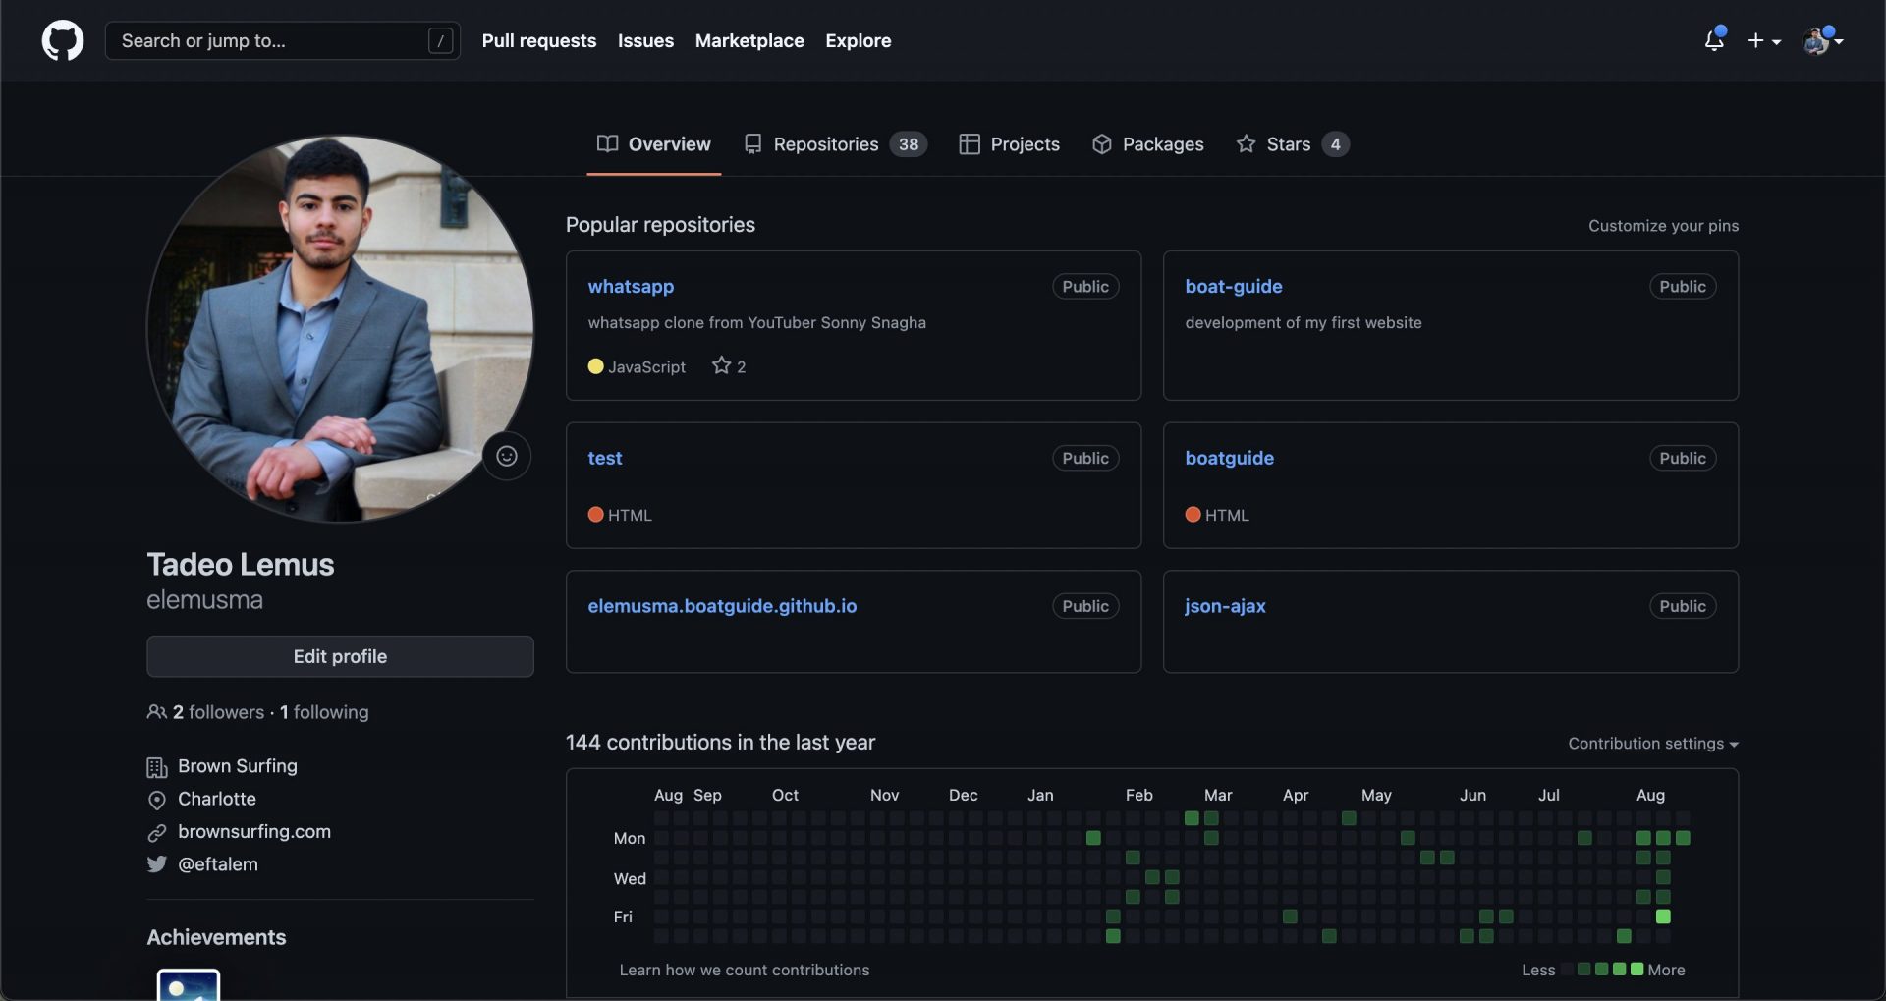Screen dimensions: 1886x1001
Task: Click the star icon on whatsapp repo
Action: 722,365
